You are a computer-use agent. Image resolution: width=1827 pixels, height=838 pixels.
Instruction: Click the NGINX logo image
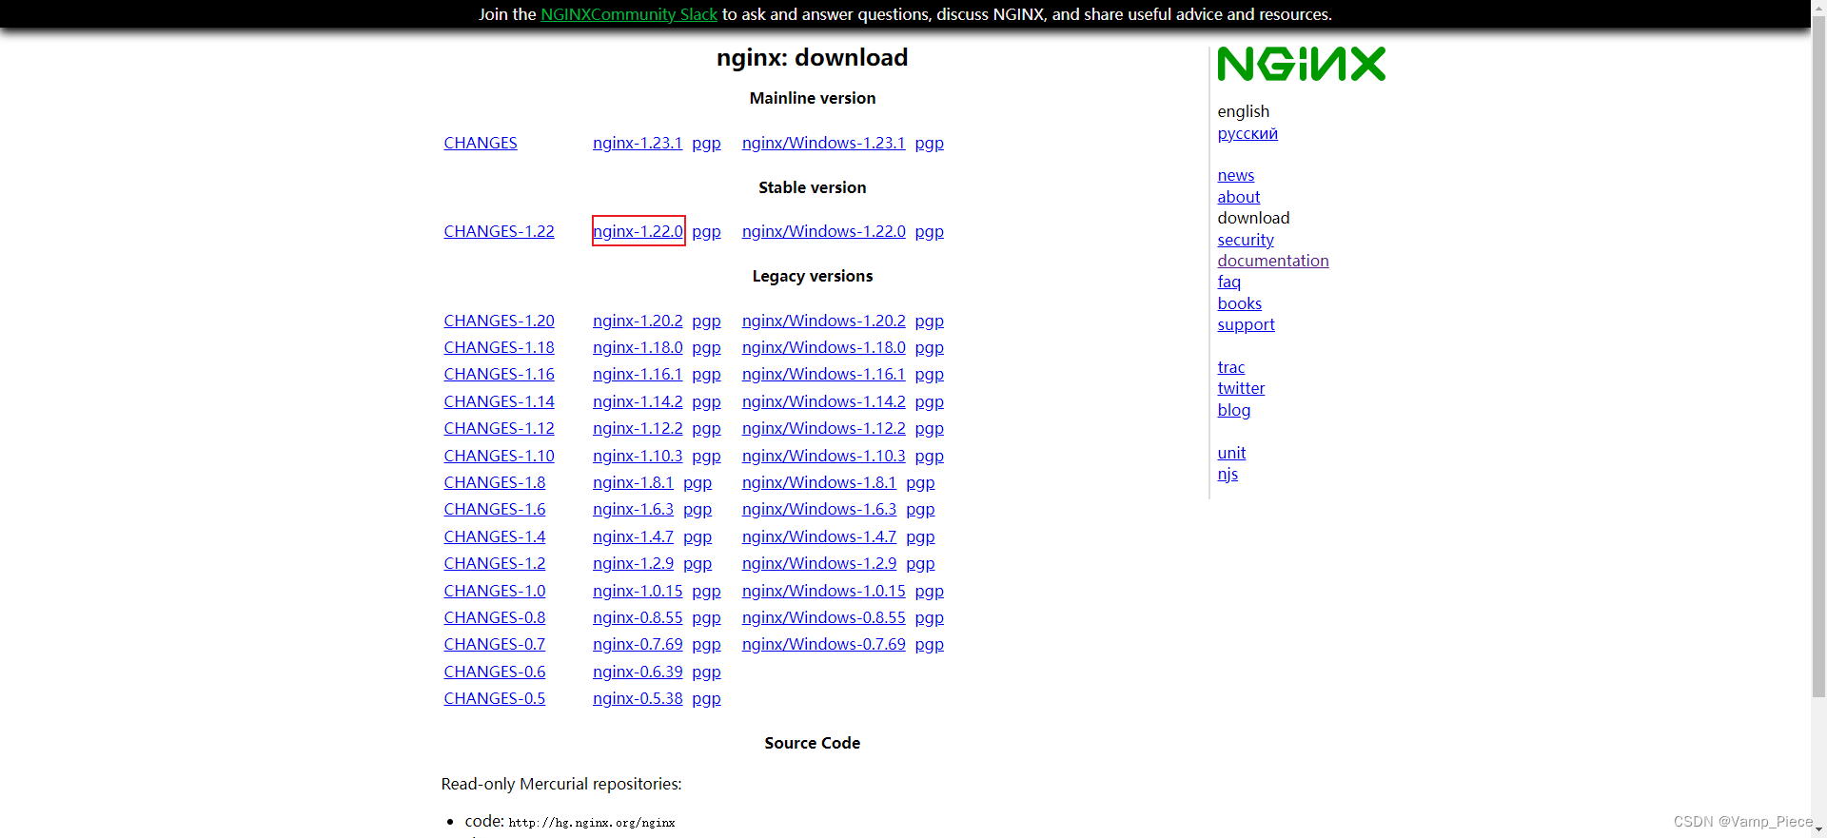[x=1301, y=64]
